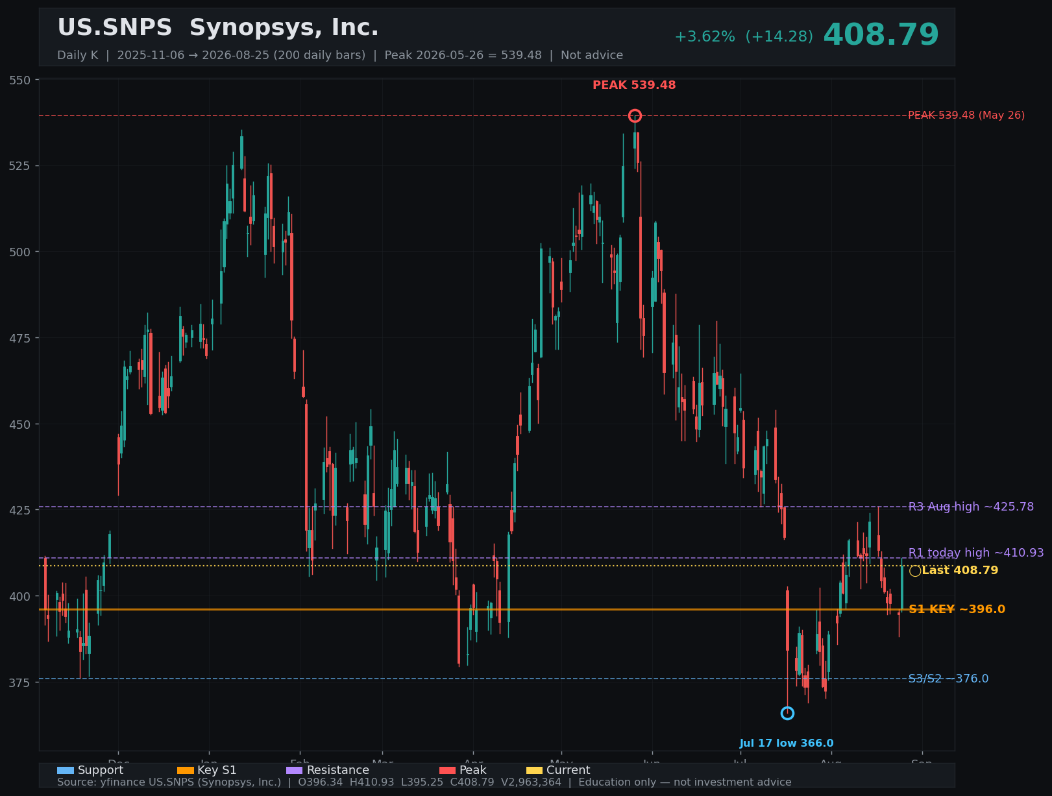Click the purple Resistance legend swatch
The image size is (1052, 796).
295,770
